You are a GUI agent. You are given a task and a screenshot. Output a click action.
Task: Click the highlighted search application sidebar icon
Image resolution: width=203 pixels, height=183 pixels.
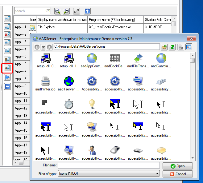pos(7,68)
